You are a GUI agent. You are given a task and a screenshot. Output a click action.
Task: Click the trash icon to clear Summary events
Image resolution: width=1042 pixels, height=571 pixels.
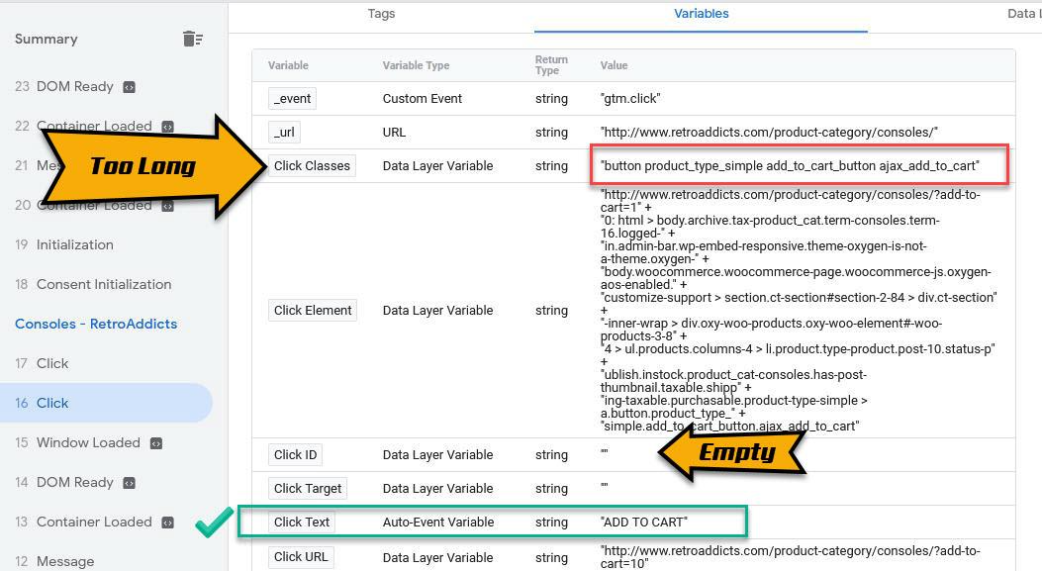pos(194,38)
